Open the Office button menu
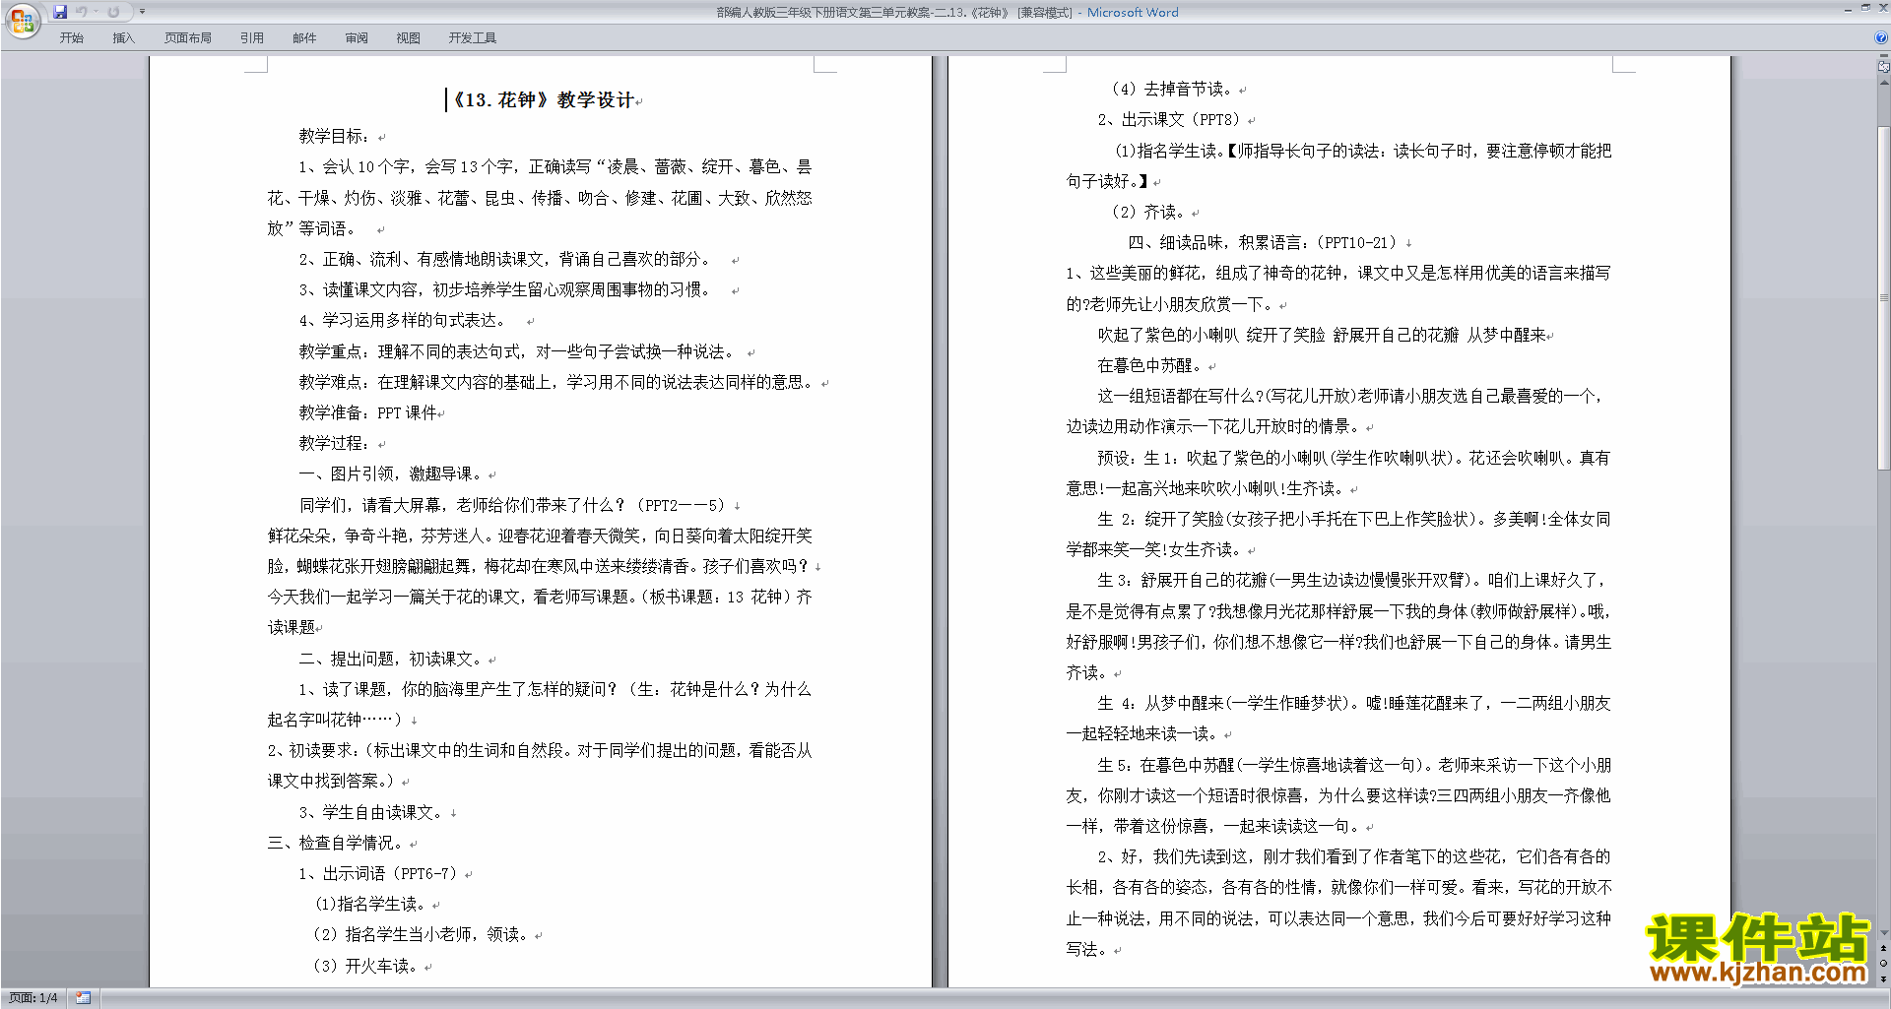 click(x=22, y=21)
